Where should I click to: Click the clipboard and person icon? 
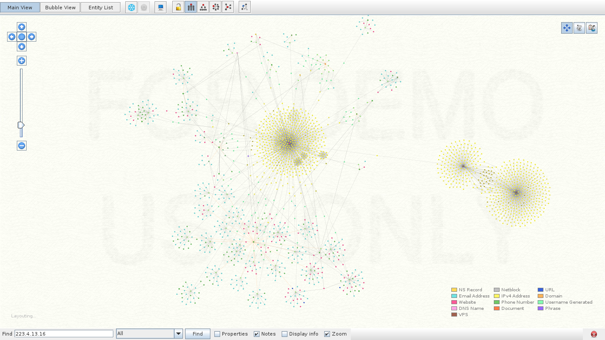pyautogui.click(x=592, y=28)
